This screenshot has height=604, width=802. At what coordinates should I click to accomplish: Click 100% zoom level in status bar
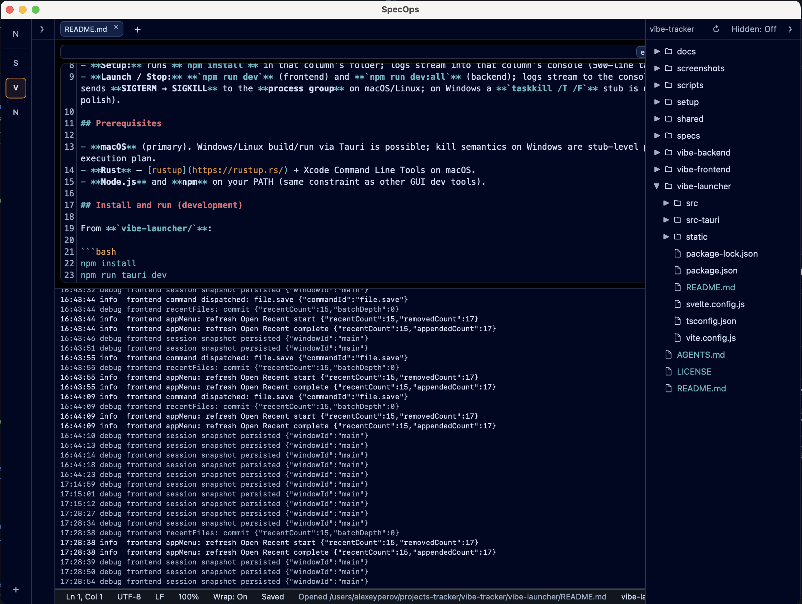tap(188, 597)
